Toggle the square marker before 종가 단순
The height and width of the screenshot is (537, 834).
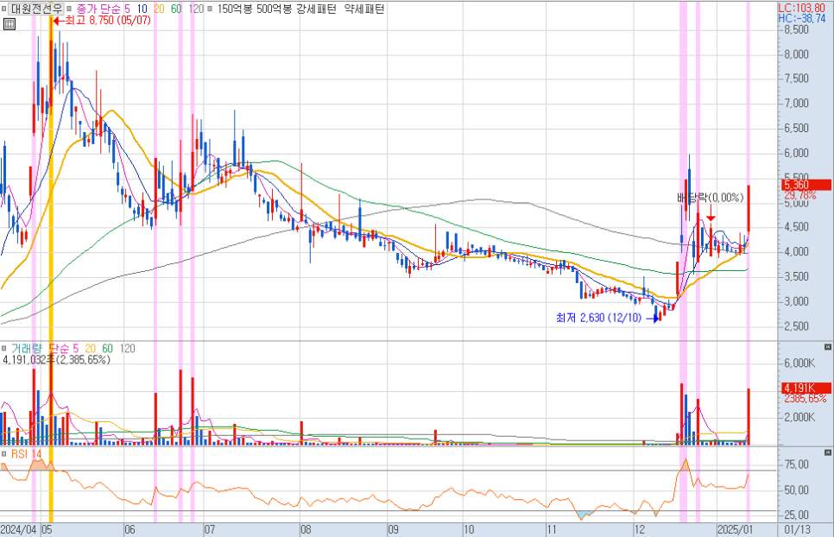pyautogui.click(x=69, y=9)
